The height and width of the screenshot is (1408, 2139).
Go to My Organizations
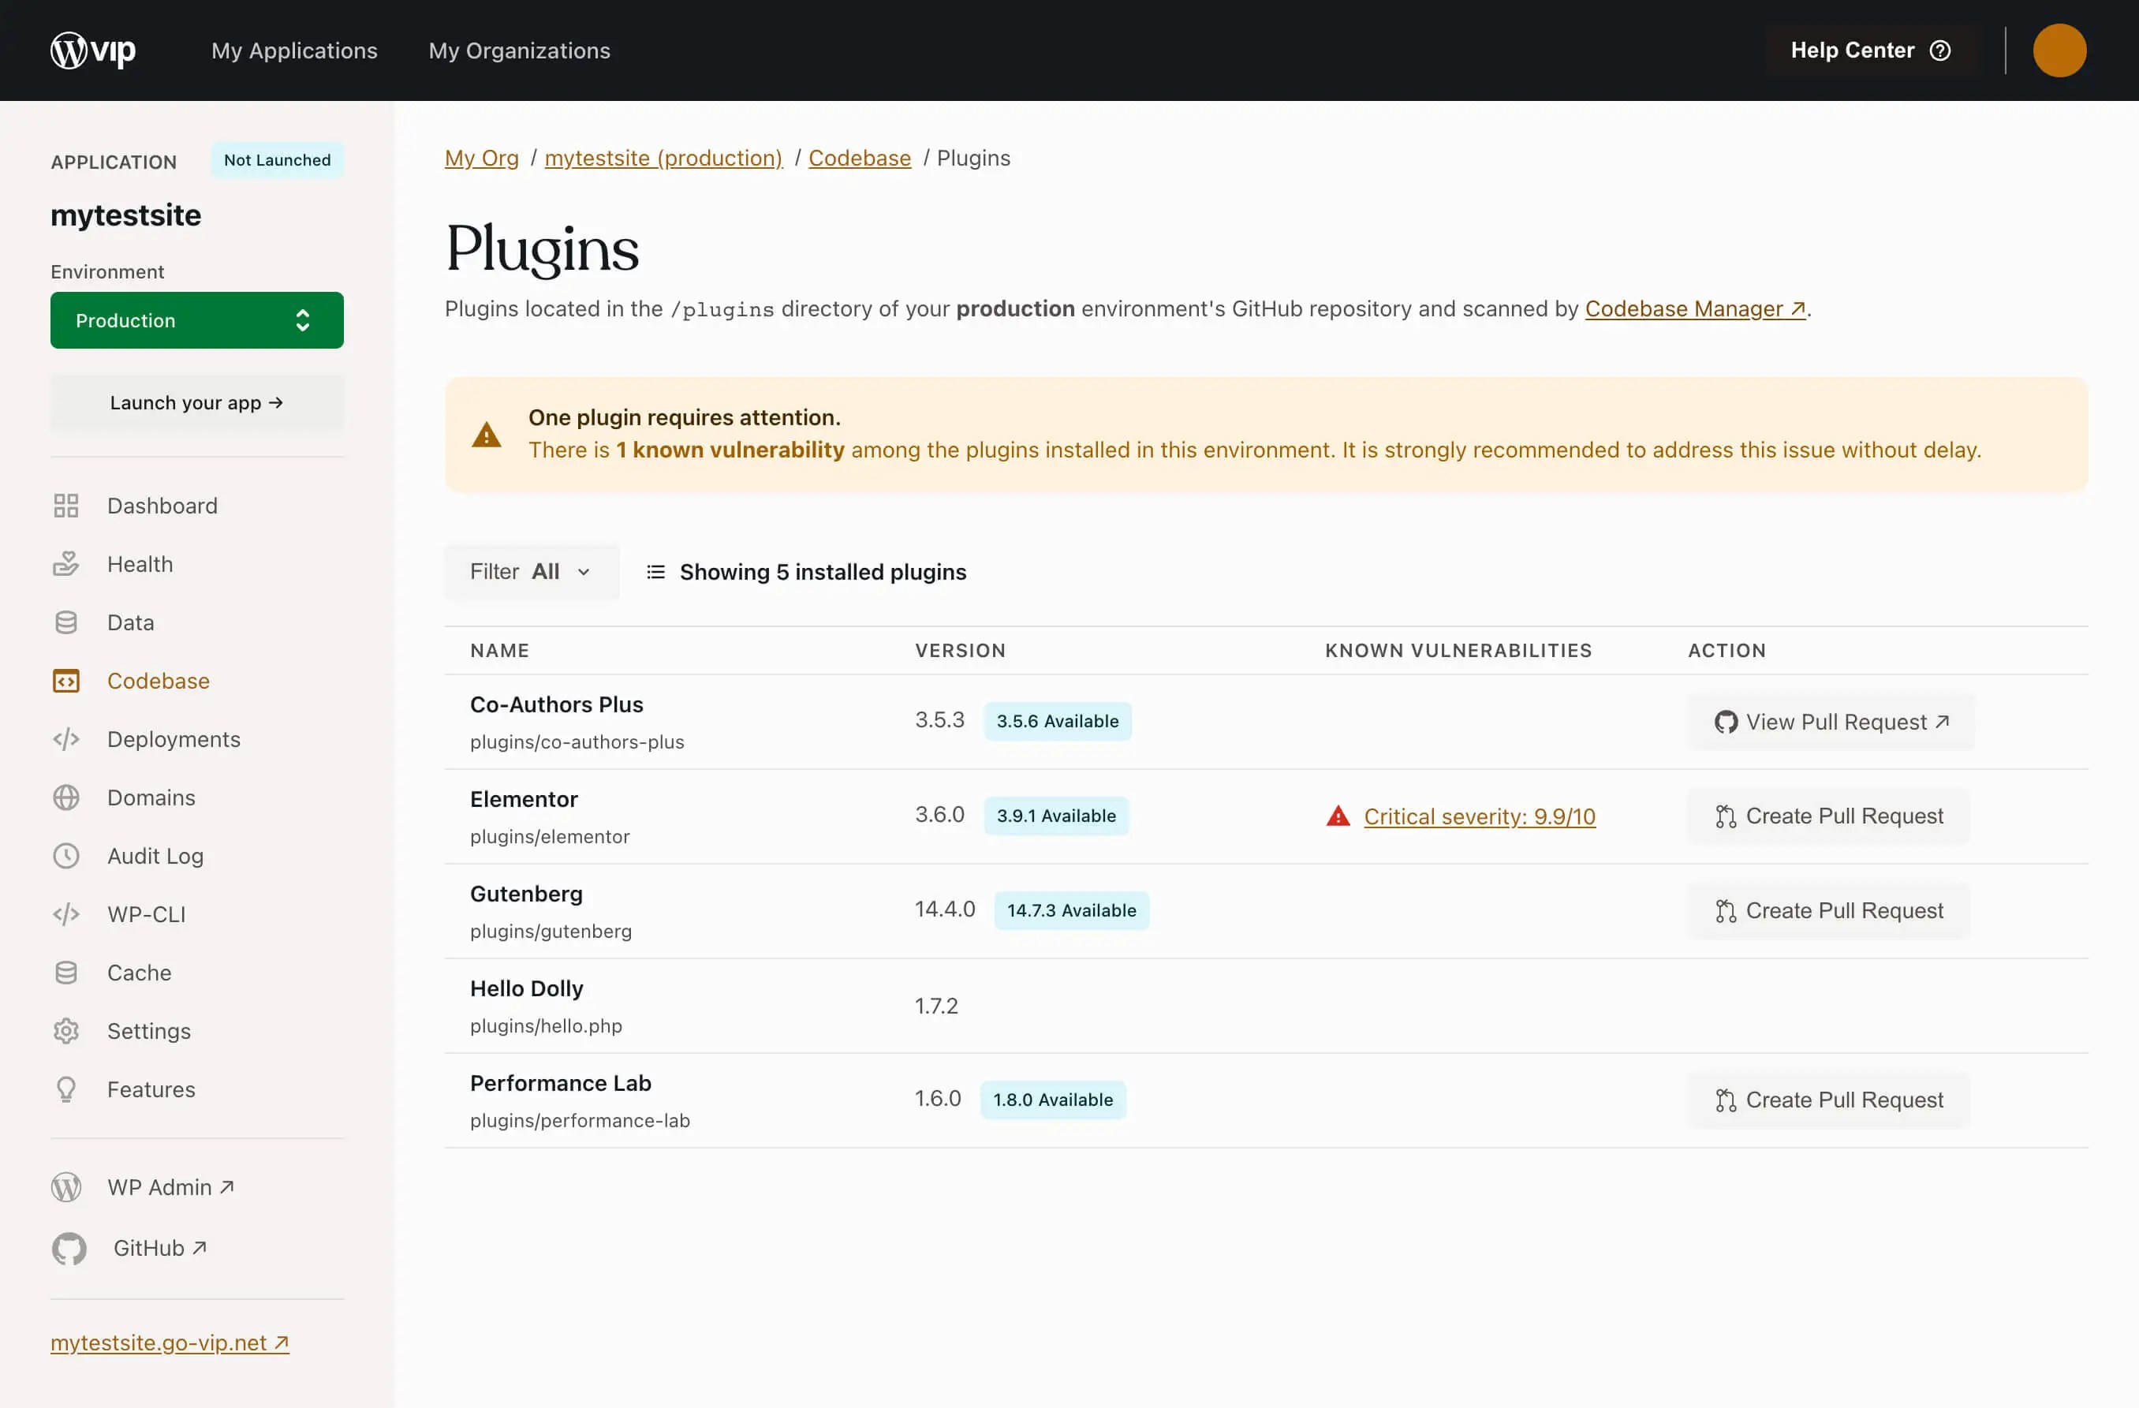pos(520,50)
